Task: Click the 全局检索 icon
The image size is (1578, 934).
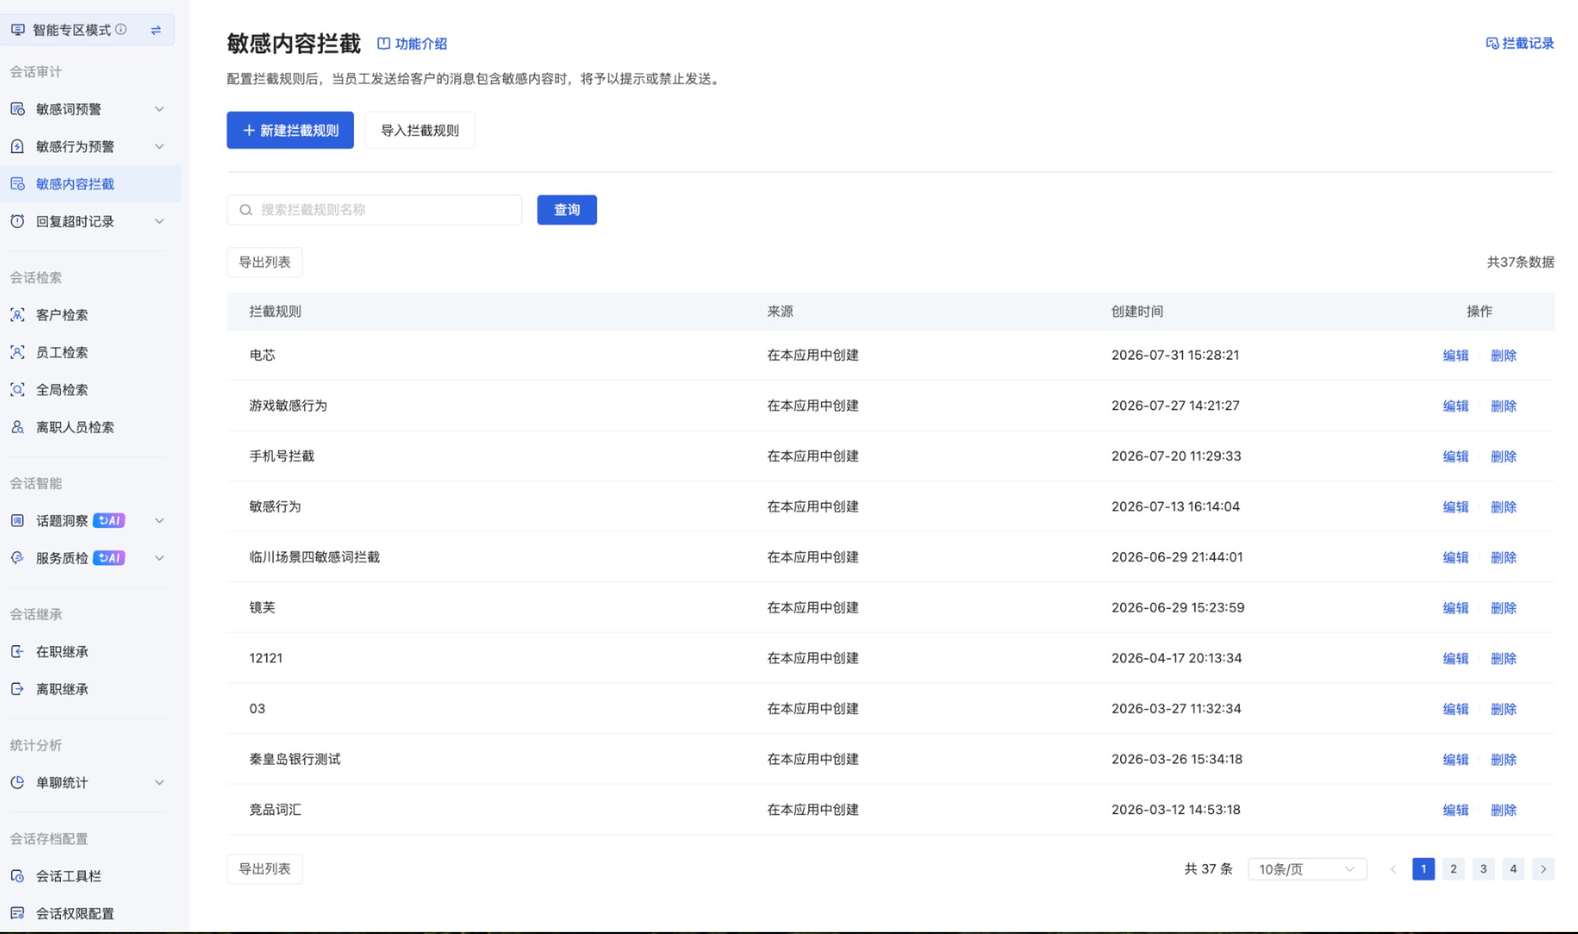Action: (17, 389)
